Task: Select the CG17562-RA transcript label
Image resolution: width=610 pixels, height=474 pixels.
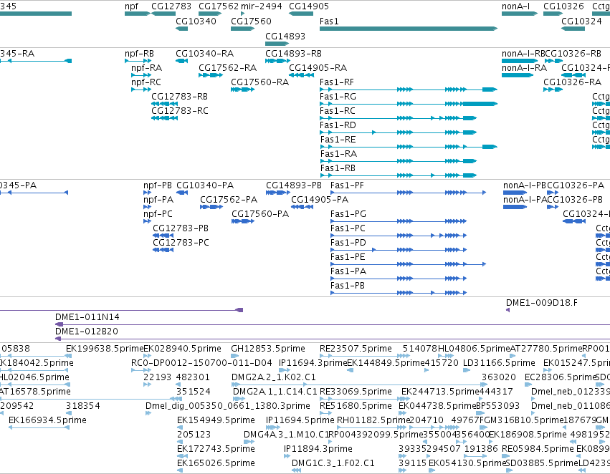Action: tap(227, 68)
